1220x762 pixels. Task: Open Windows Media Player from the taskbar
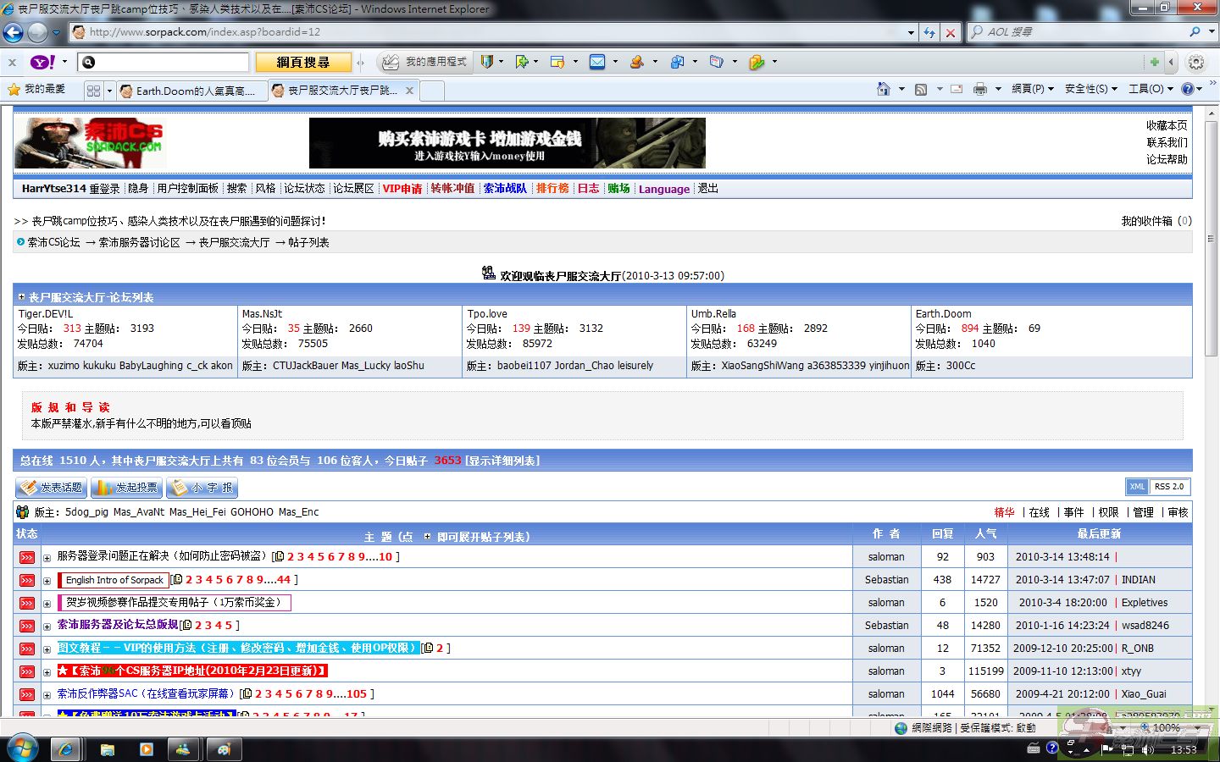146,749
